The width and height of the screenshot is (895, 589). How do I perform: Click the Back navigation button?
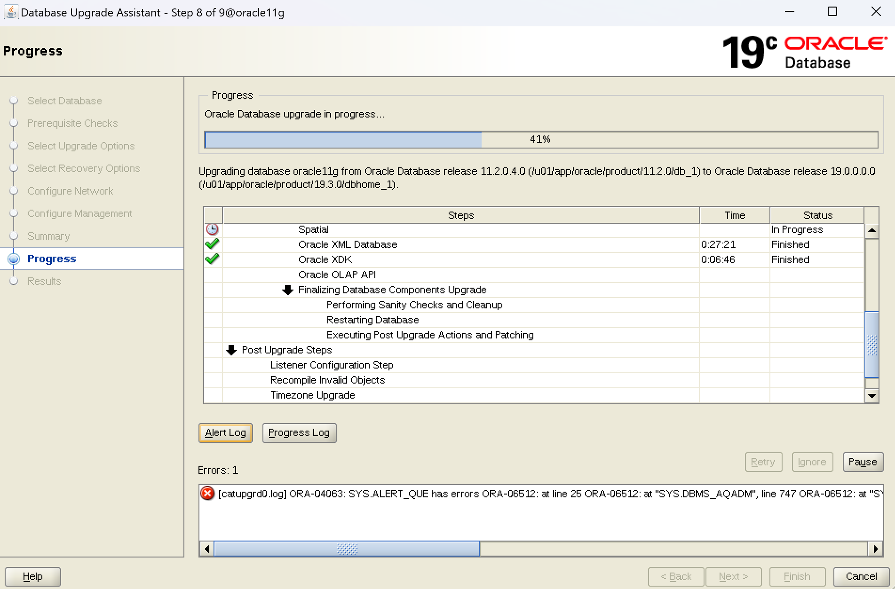[676, 577]
